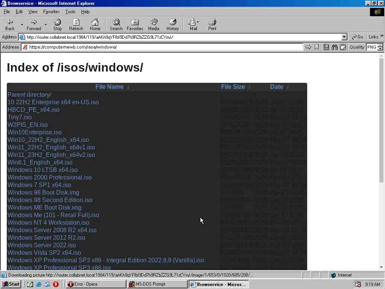
Task: Open the IE address bar dropdown
Action: [344, 37]
